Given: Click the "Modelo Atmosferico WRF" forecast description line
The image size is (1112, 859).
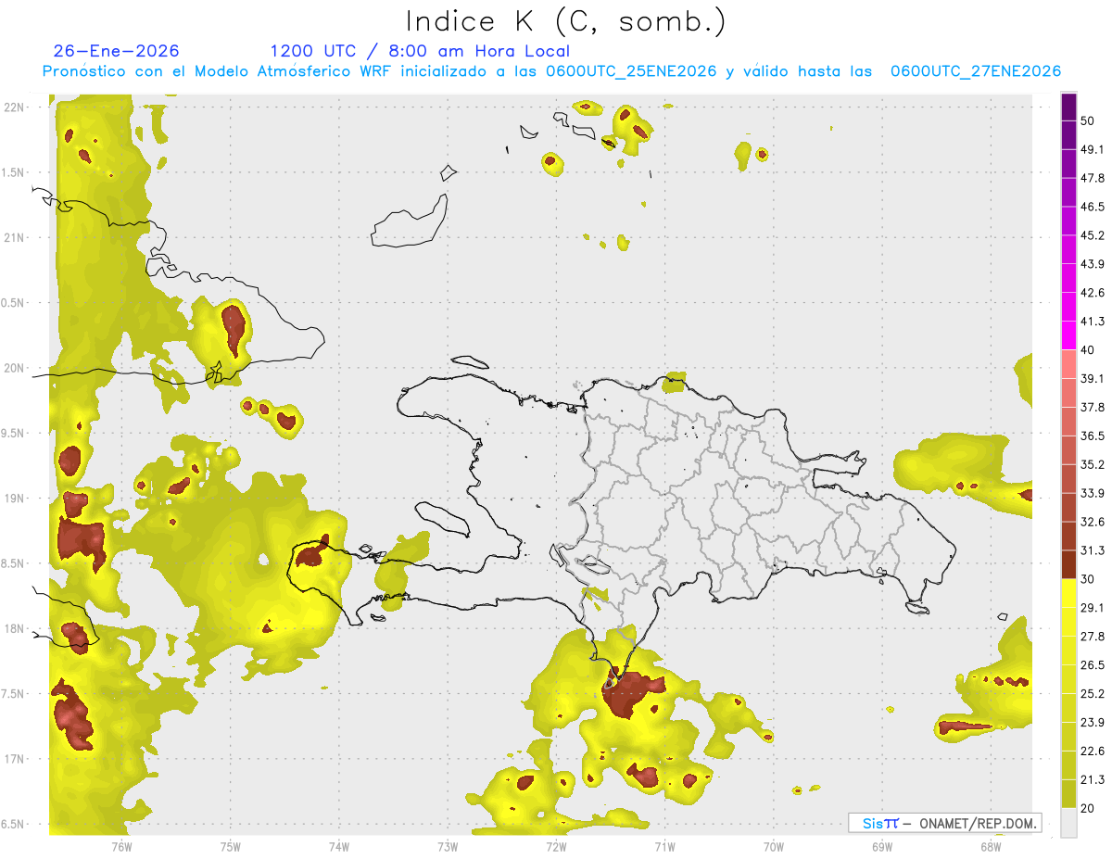Looking at the screenshot, I should point(551,71).
